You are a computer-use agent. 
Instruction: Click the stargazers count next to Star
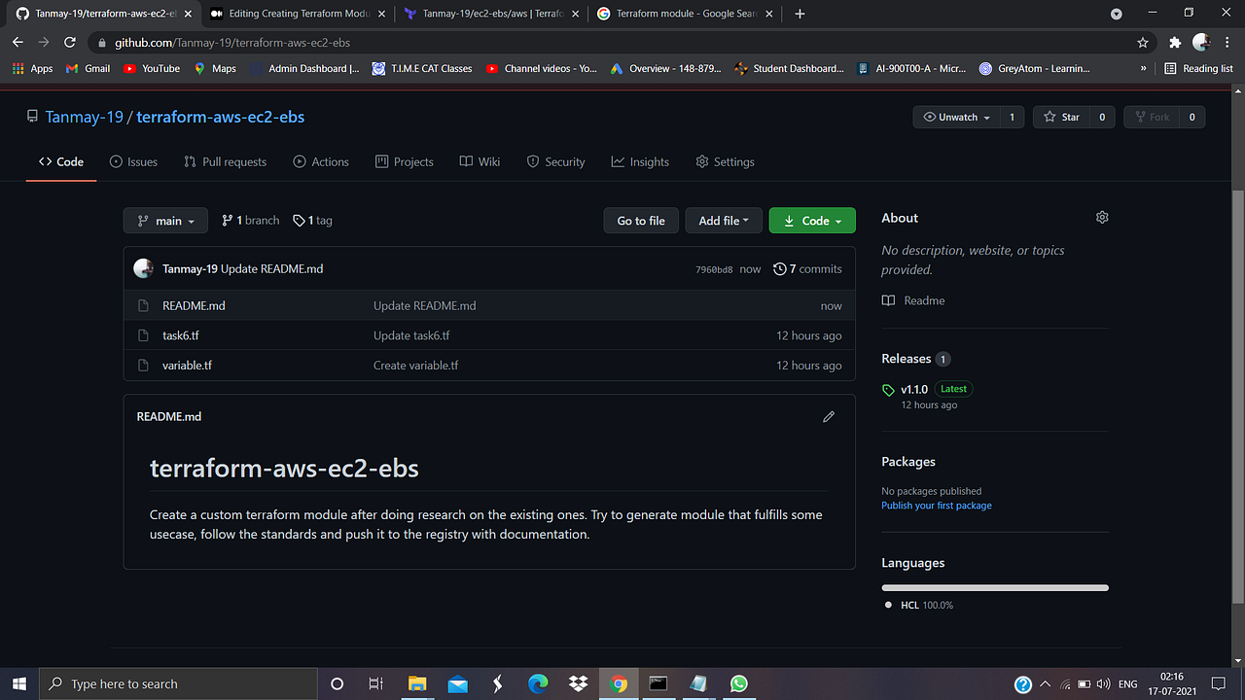(1101, 117)
